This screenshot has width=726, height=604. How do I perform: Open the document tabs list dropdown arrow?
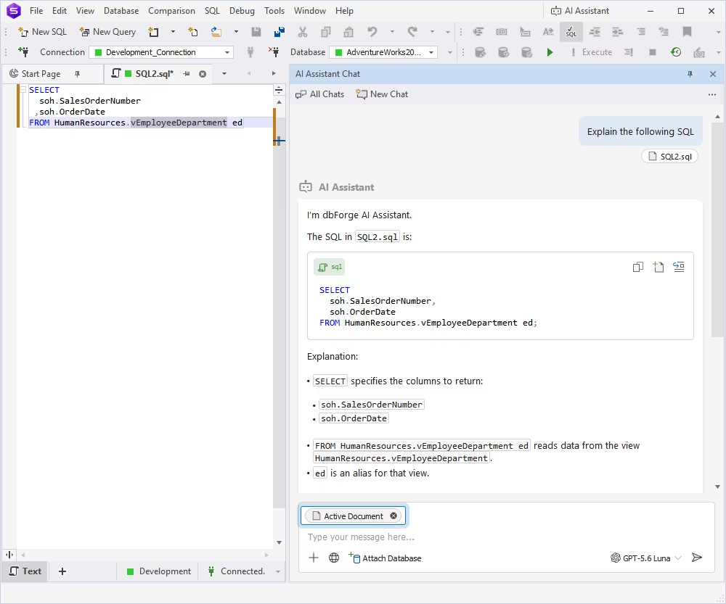point(224,73)
